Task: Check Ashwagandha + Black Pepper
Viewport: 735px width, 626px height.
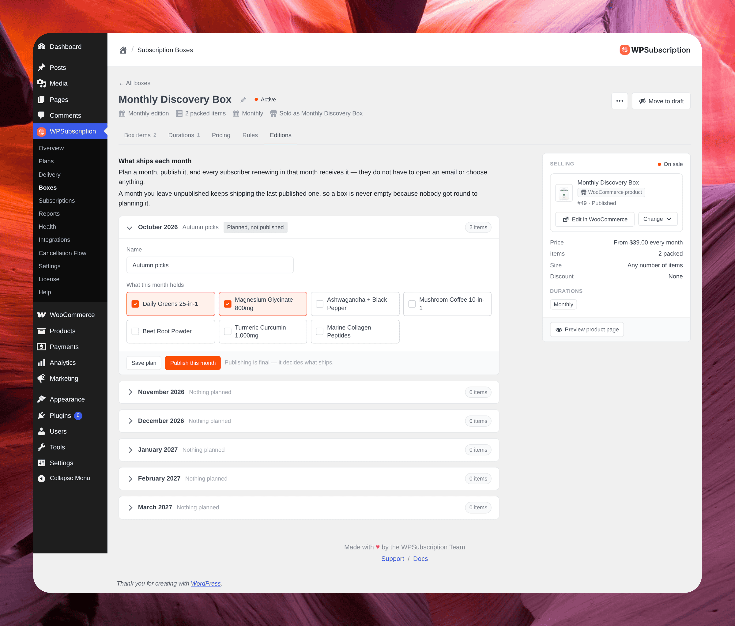Action: pyautogui.click(x=320, y=304)
